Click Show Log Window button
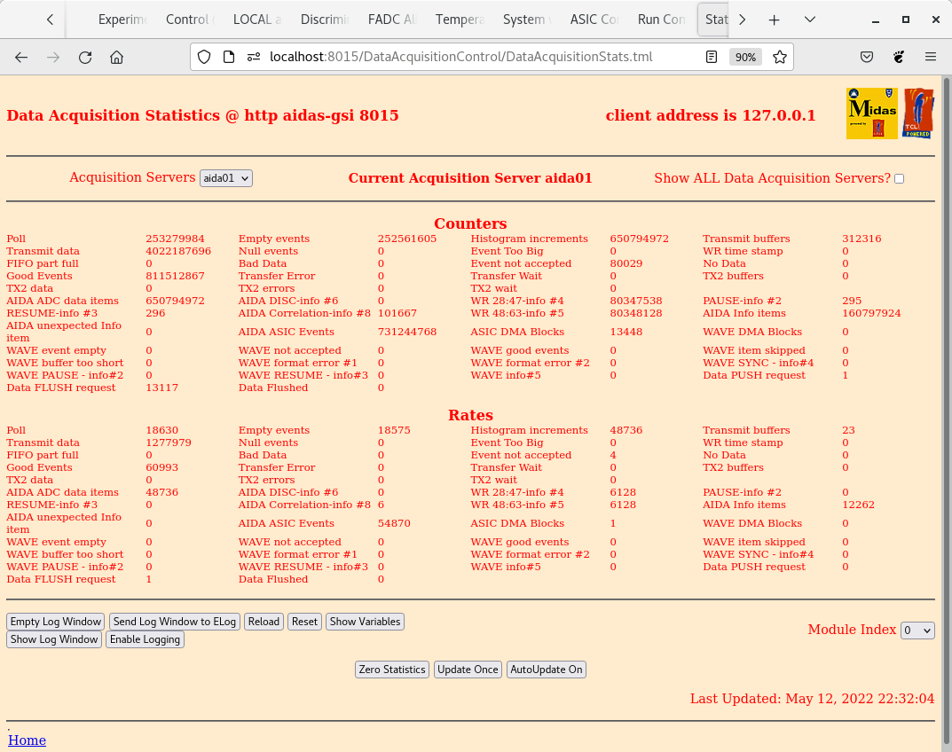 tap(54, 639)
